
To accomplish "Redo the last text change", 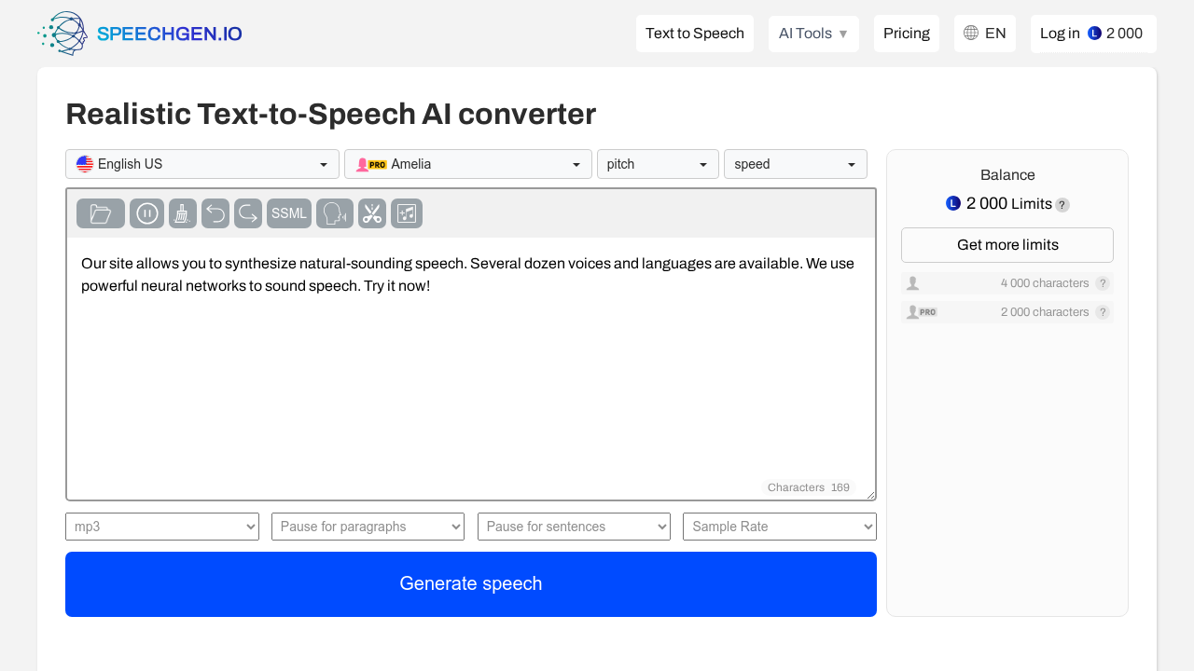I will (x=247, y=213).
